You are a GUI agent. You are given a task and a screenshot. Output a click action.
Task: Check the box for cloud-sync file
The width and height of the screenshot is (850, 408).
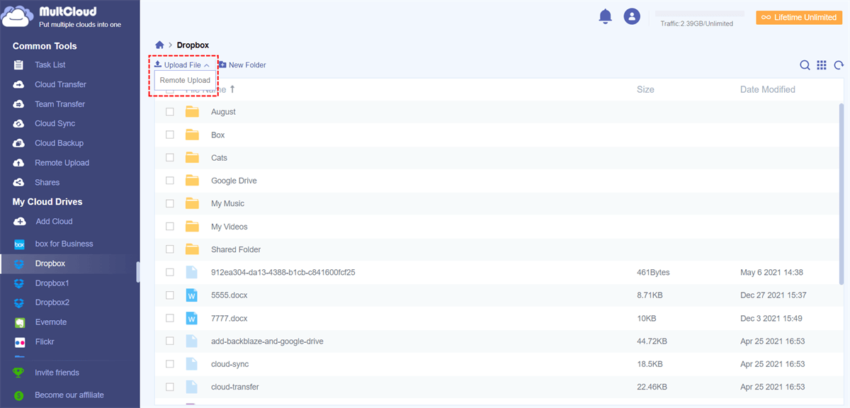pos(170,364)
